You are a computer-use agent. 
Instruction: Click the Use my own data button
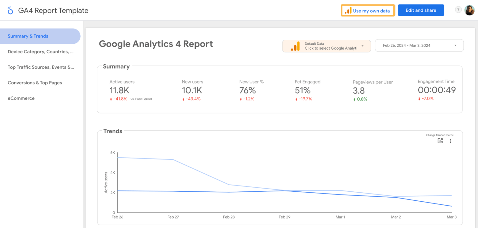(x=368, y=10)
